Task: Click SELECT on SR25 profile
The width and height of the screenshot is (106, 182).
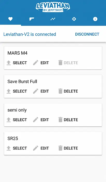Action: coord(20,148)
